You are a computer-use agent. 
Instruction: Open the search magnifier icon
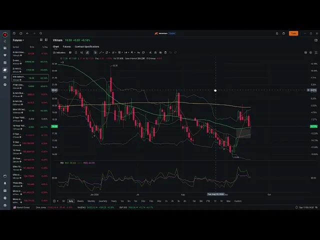[41, 33]
